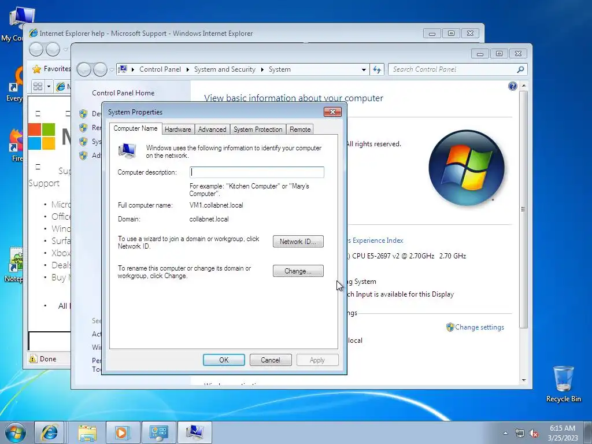Launch Windows Media Player from taskbar
This screenshot has height=444, width=592.
[x=123, y=432]
